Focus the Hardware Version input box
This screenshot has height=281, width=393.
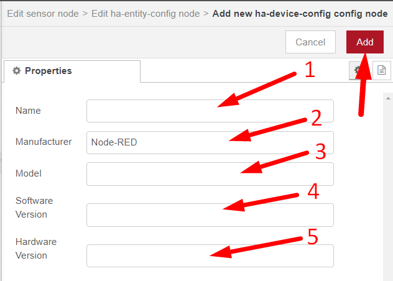tap(210, 256)
